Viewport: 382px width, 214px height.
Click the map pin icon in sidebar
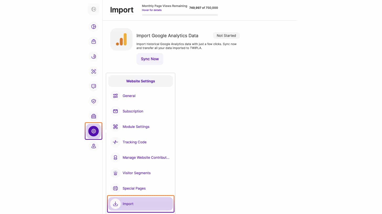click(x=94, y=146)
